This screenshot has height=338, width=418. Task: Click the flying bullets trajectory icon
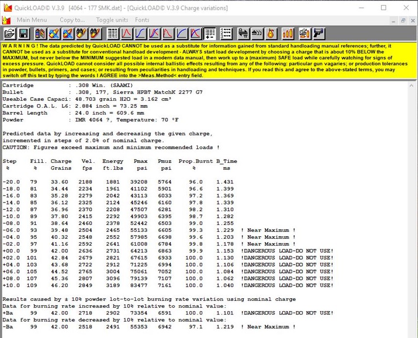click(257, 34)
